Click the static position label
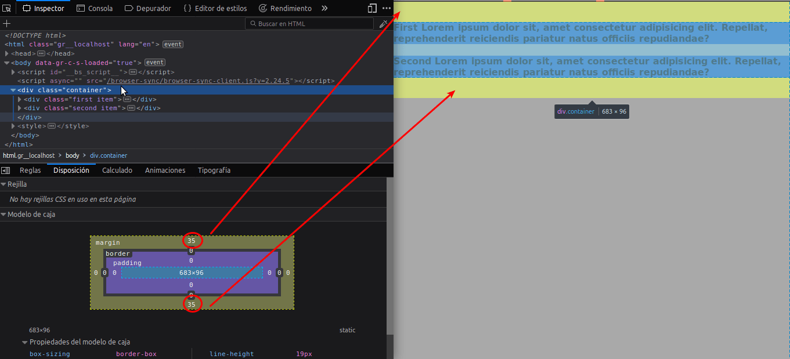790x359 pixels. (348, 330)
